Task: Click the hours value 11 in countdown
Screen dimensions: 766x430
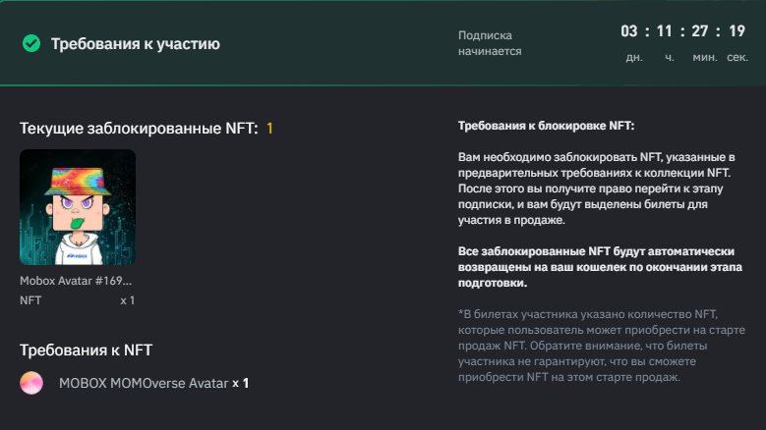Action: pyautogui.click(x=665, y=31)
